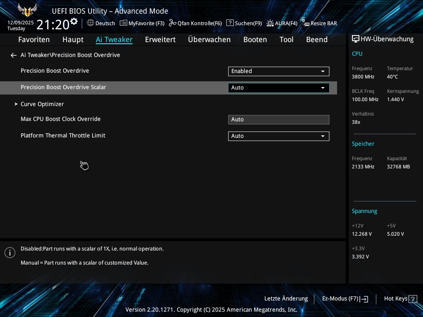
Task: Click the Verhältnis value 38x
Action: (356, 122)
